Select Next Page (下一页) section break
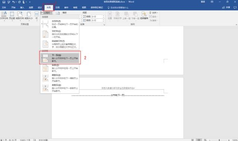 click(x=60, y=58)
